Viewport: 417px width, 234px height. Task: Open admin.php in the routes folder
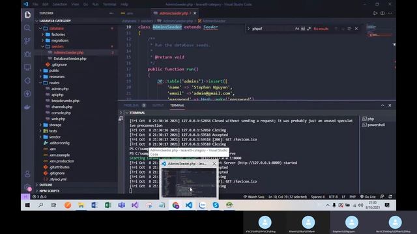pyautogui.click(x=60, y=89)
